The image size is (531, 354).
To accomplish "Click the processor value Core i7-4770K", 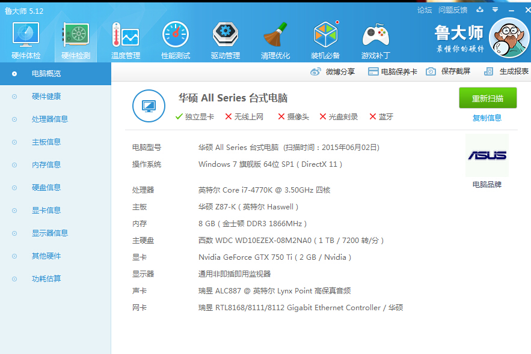I will coord(264,190).
